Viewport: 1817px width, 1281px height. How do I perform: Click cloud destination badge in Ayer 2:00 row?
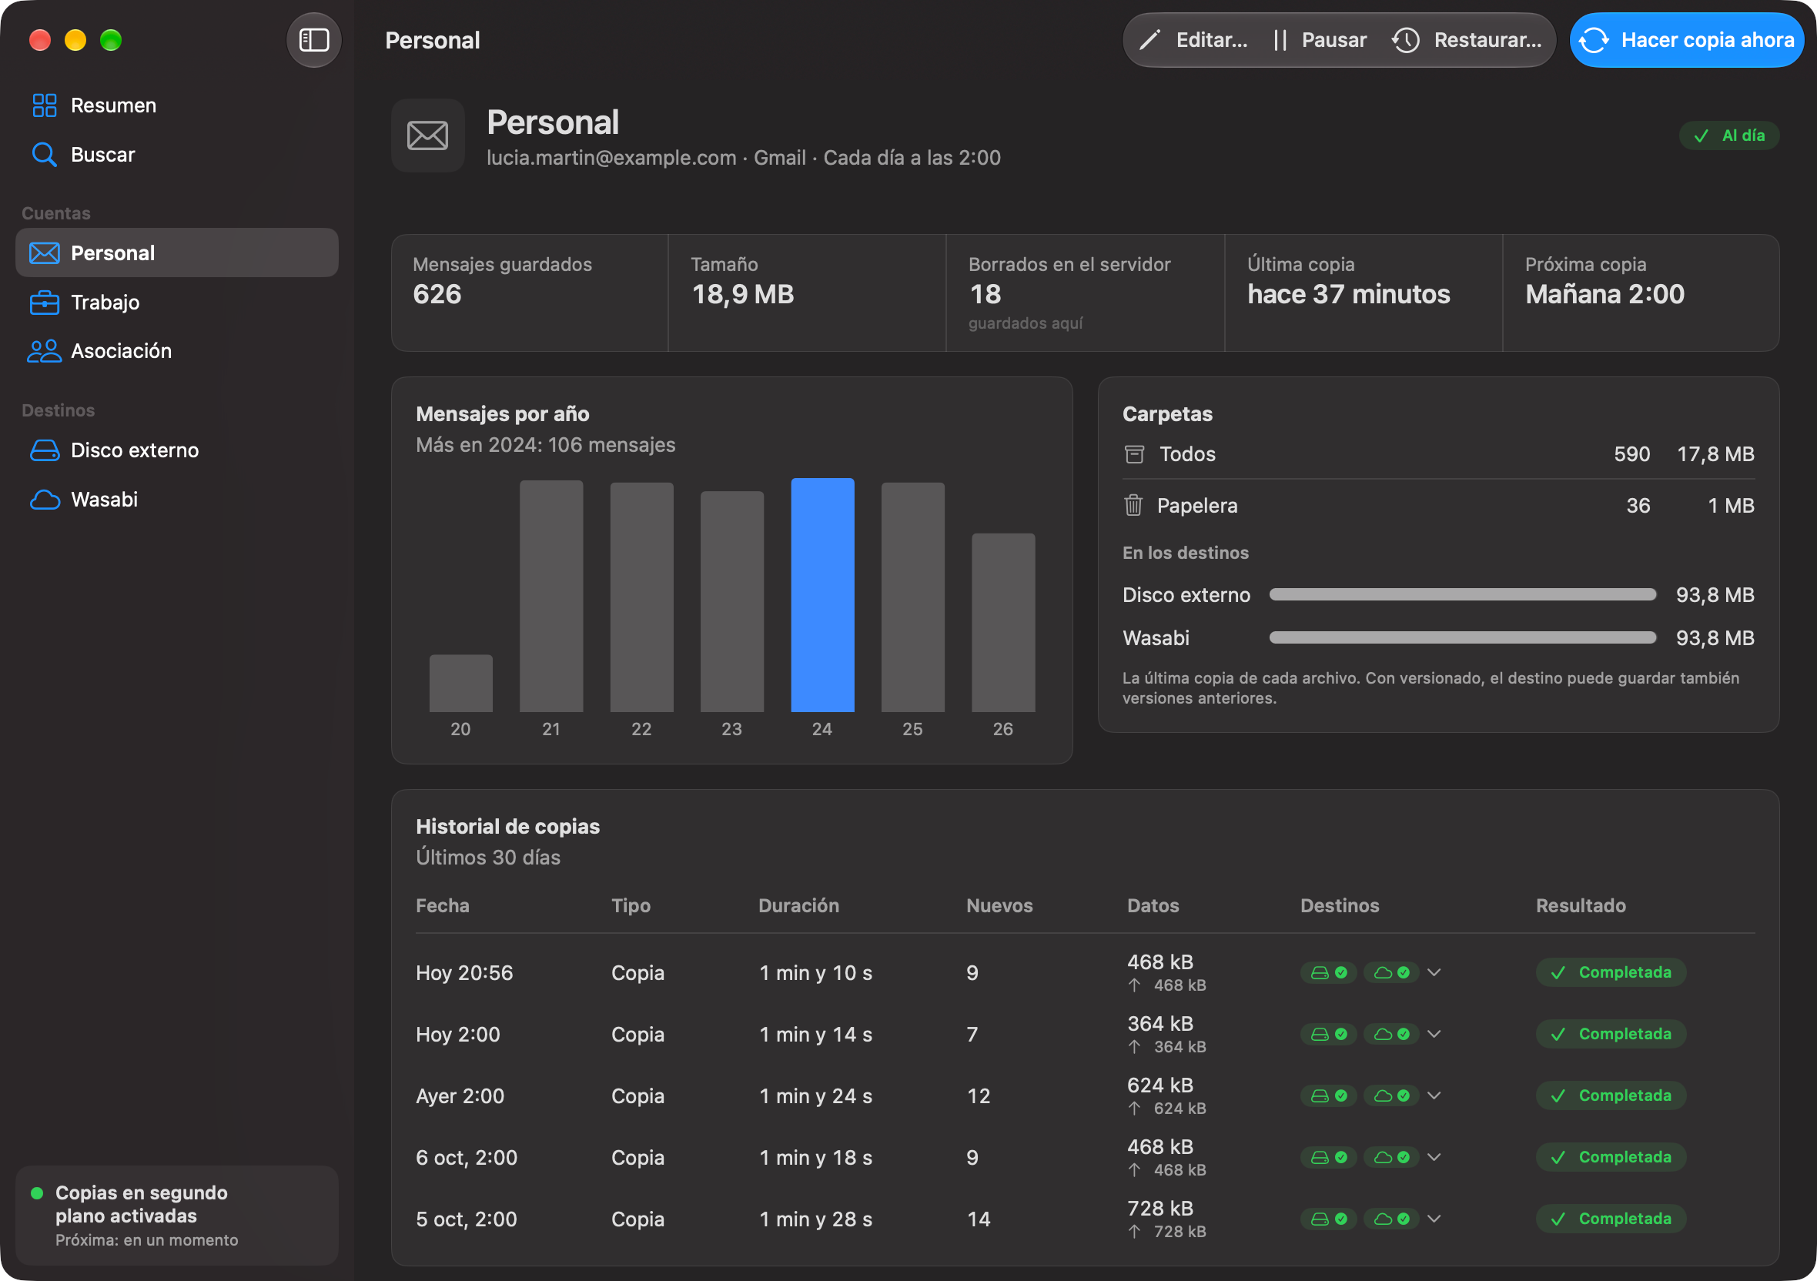point(1391,1095)
